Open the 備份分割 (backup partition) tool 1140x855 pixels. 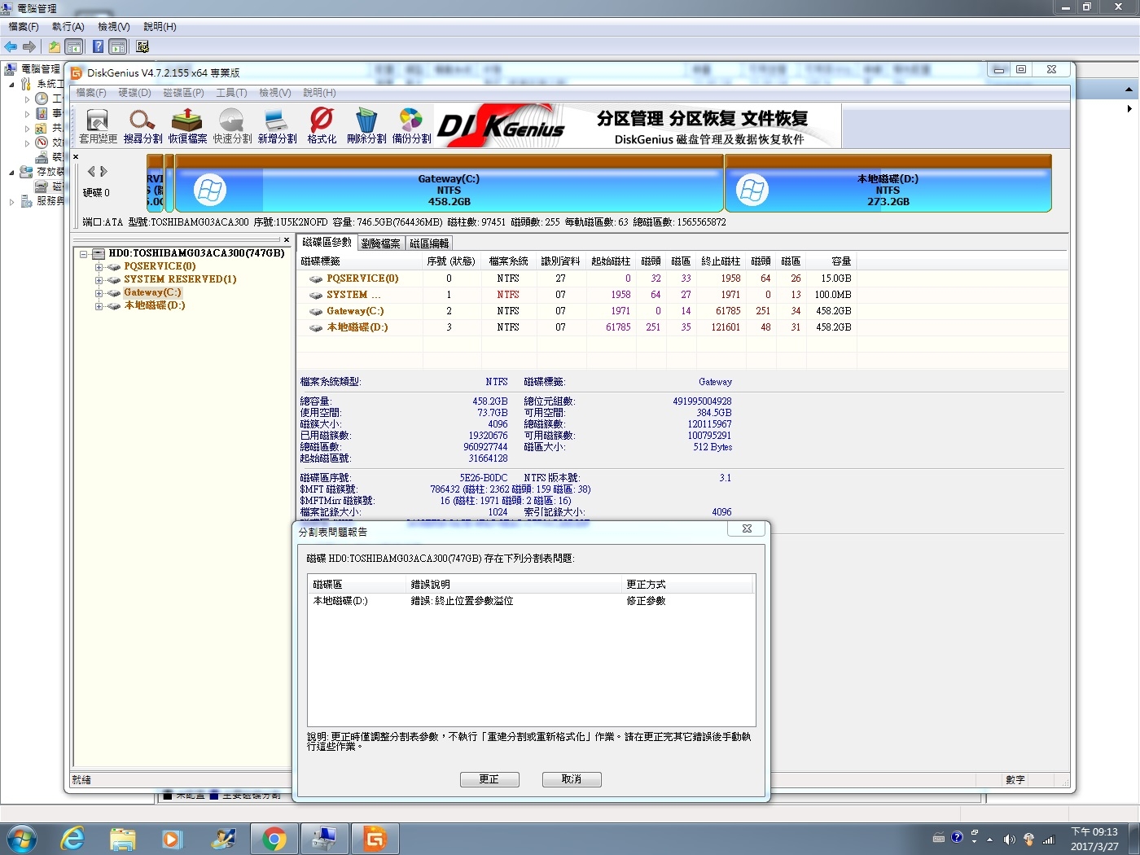point(411,126)
